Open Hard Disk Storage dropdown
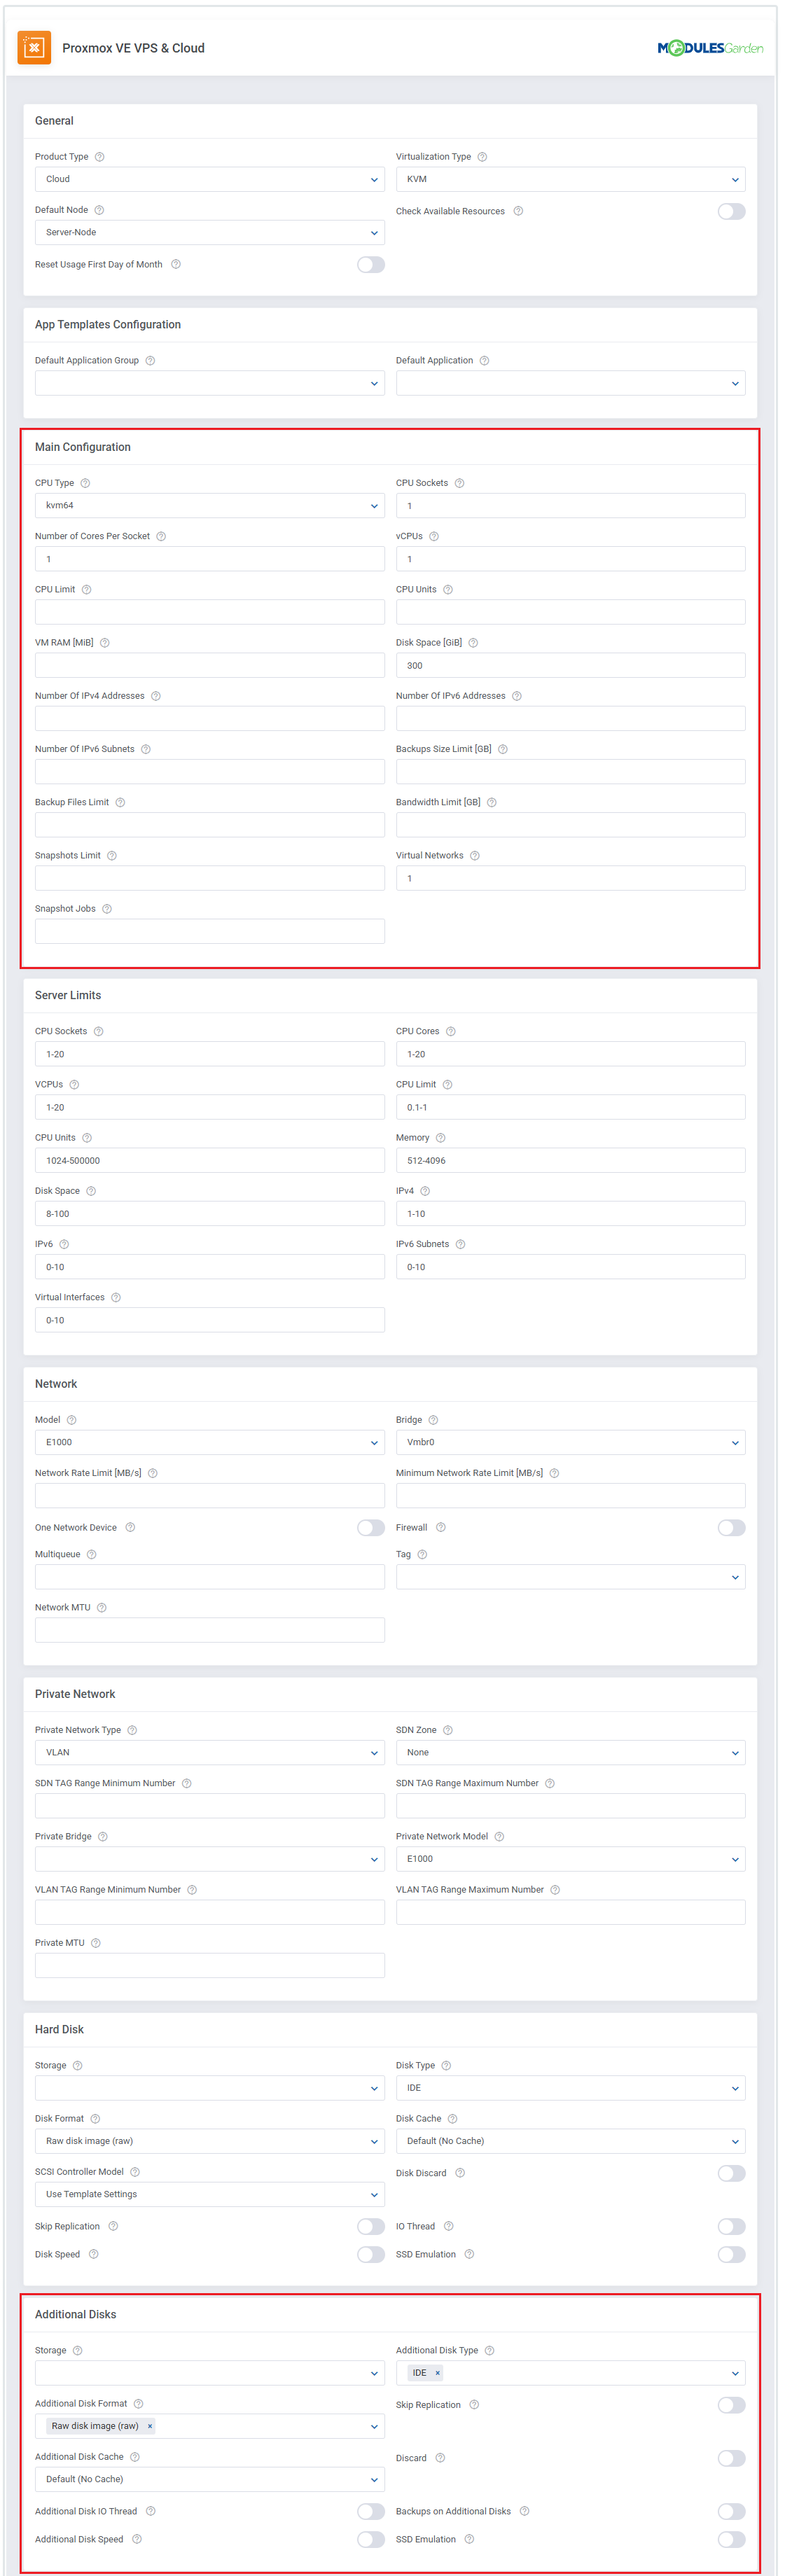This screenshot has height=2576, width=785. coord(210,2088)
